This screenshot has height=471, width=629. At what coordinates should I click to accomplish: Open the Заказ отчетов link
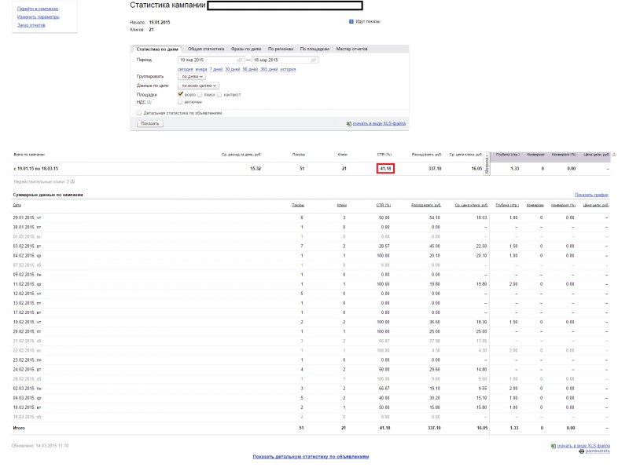coord(31,25)
